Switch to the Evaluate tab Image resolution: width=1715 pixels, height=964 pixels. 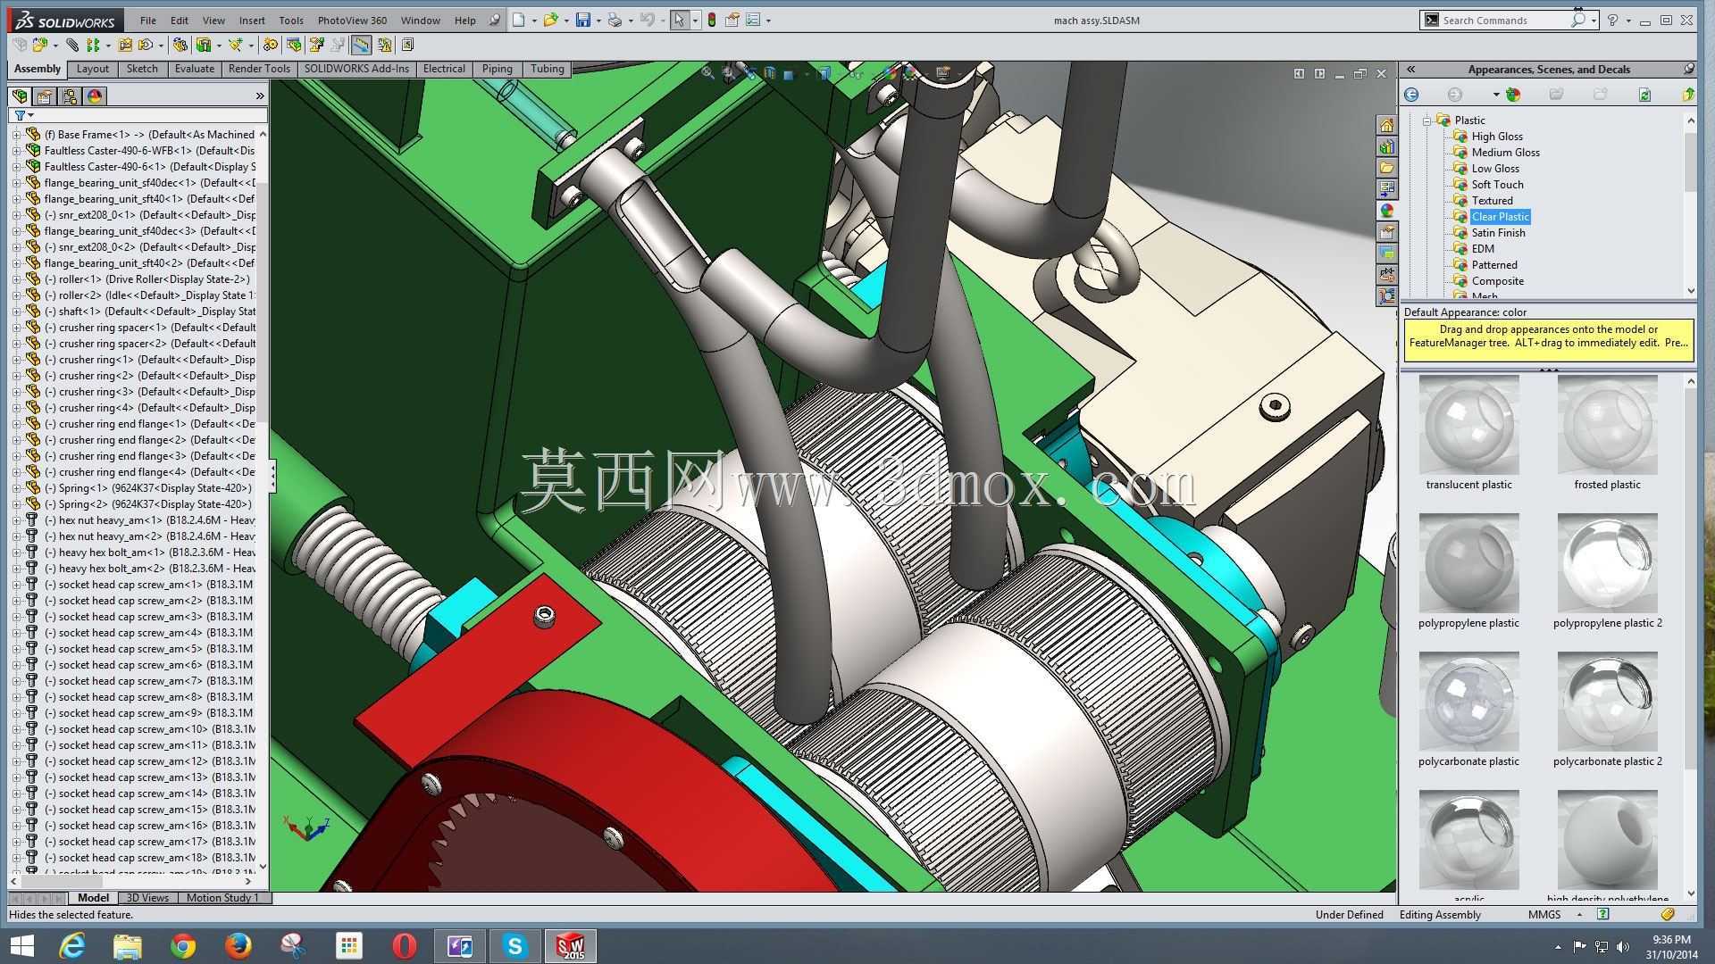pyautogui.click(x=195, y=69)
